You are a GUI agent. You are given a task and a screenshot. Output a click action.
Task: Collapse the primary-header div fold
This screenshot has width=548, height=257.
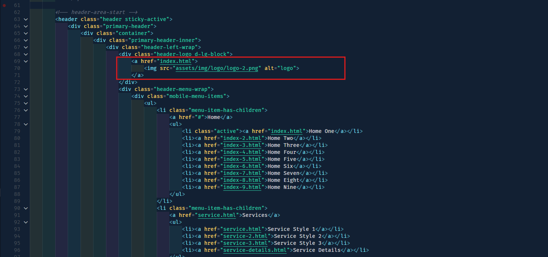(25, 26)
